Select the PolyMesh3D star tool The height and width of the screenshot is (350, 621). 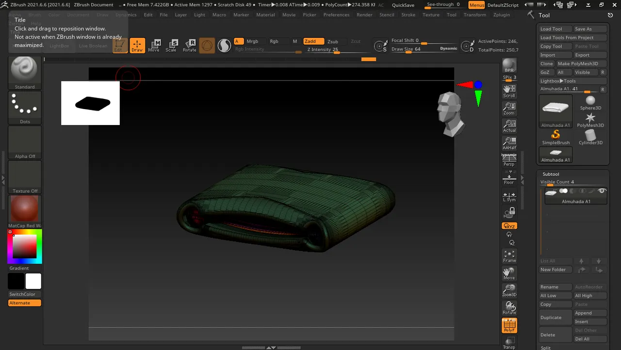[590, 120]
